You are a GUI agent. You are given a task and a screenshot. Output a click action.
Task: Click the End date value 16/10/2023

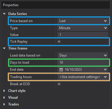[x=73, y=70]
